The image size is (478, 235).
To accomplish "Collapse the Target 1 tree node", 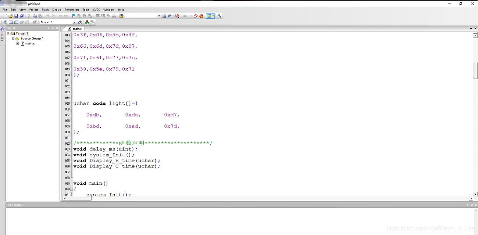I will (x=8, y=33).
